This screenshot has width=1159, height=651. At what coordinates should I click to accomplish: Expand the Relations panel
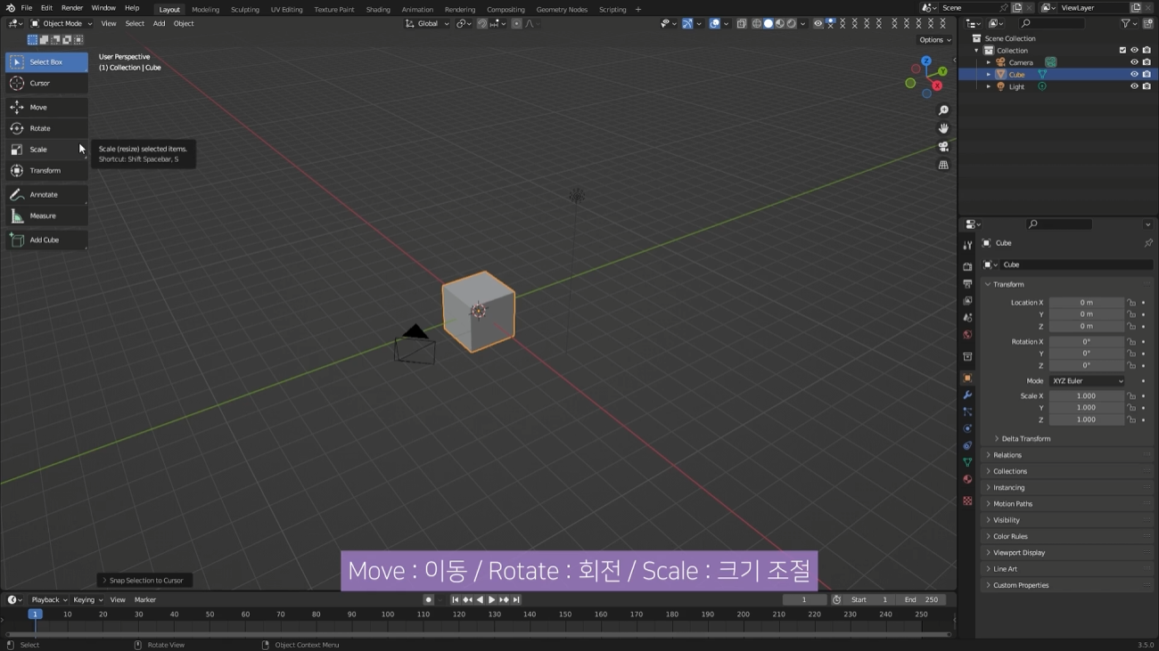(1067, 455)
